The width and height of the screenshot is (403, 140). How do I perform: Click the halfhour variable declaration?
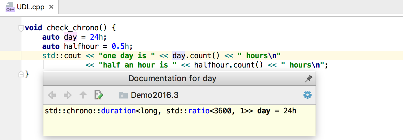point(82,46)
